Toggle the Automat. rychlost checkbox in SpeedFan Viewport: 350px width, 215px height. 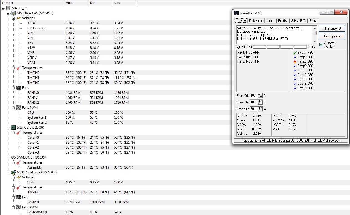[x=321, y=45]
